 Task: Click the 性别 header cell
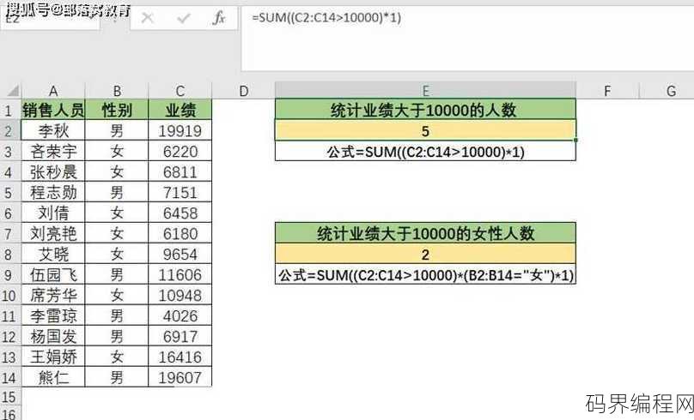point(117,110)
